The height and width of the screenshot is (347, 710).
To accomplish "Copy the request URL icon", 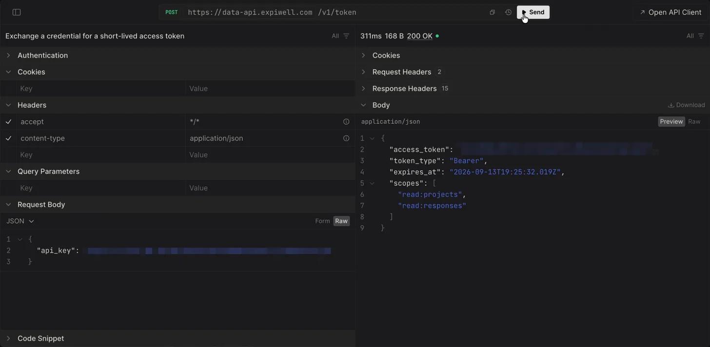I will pos(492,12).
